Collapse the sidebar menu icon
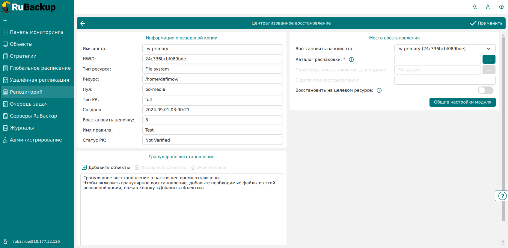Viewport: 508px width, 248px height. tap(5, 20)
